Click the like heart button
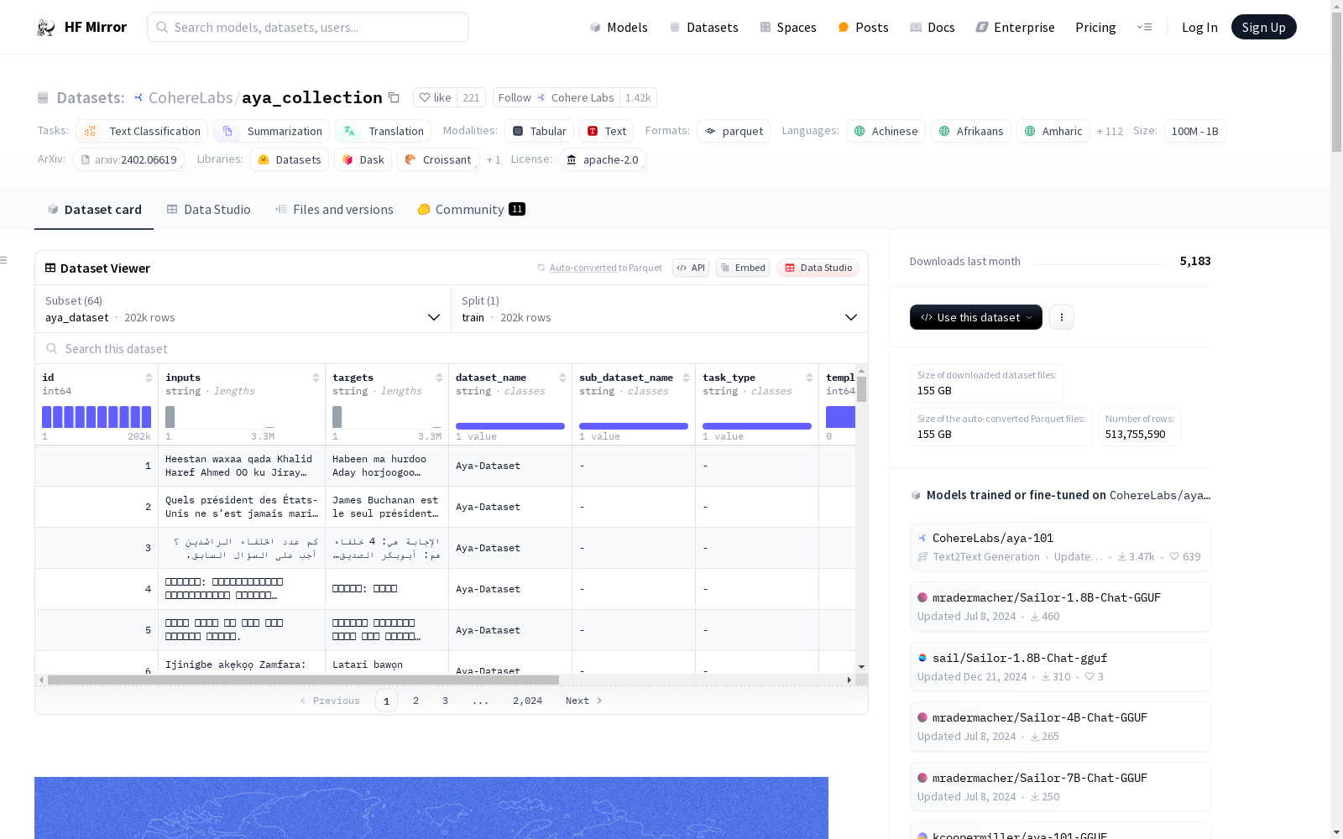The width and height of the screenshot is (1343, 839). click(435, 97)
